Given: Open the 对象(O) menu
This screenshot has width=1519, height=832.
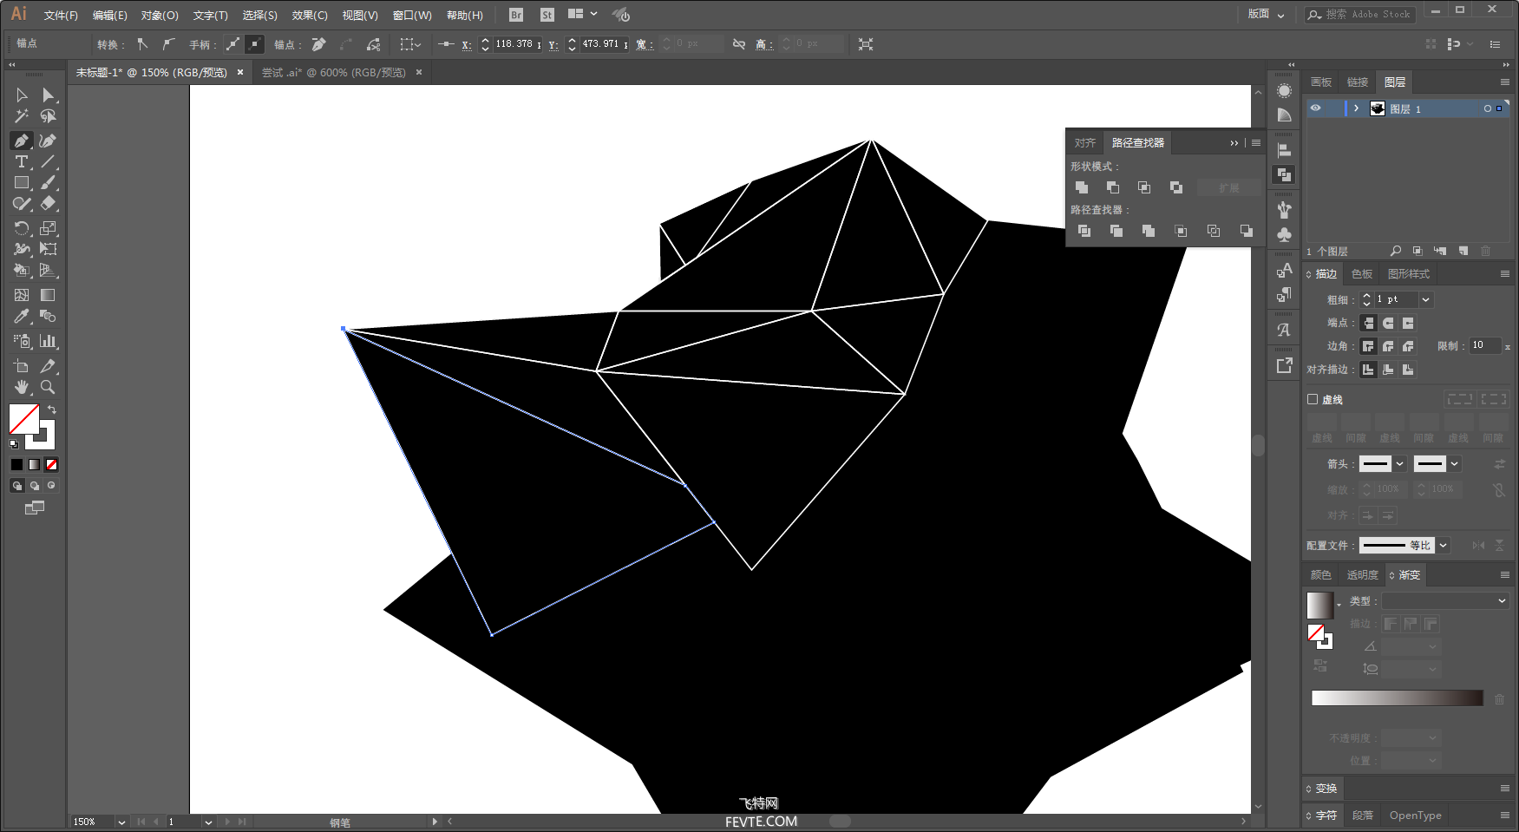Looking at the screenshot, I should pos(160,16).
